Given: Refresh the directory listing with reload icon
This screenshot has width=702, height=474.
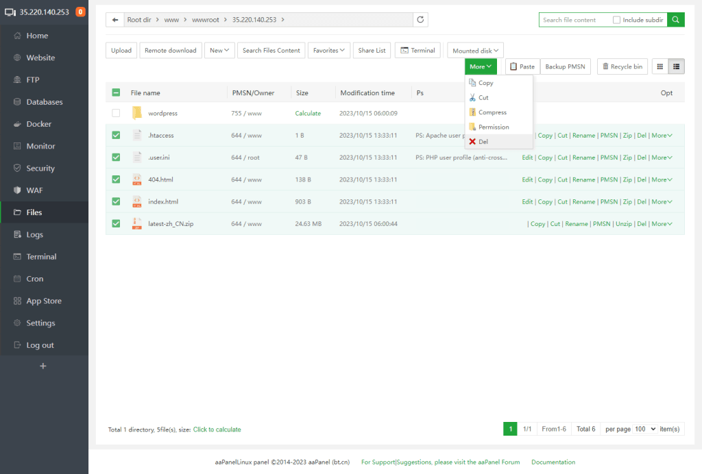Looking at the screenshot, I should click(x=420, y=20).
